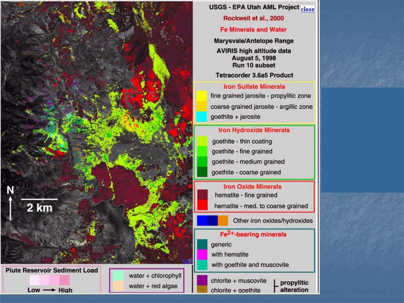The width and height of the screenshot is (404, 303).
Task: Click the "August 5, 1998" date
Action: coord(254,58)
